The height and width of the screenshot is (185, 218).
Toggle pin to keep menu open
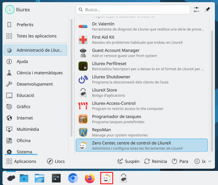(208, 10)
